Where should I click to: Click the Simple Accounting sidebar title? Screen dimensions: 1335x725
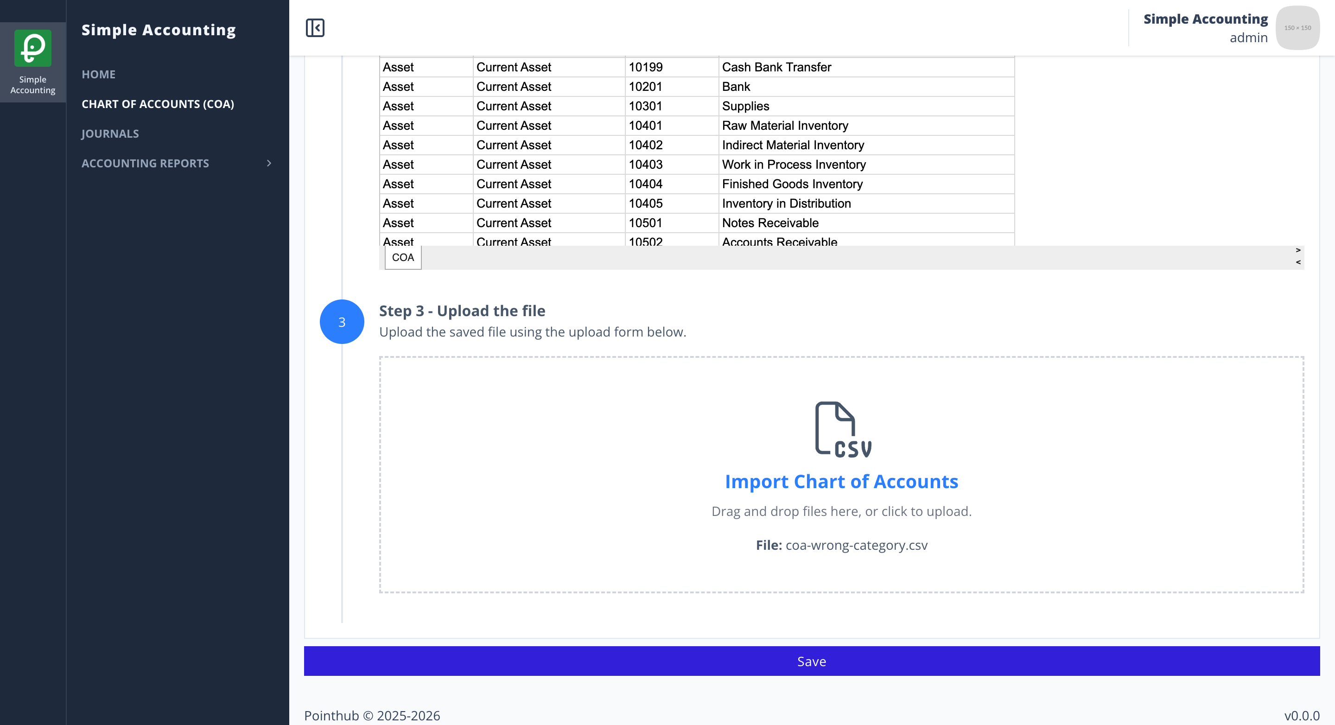click(159, 30)
